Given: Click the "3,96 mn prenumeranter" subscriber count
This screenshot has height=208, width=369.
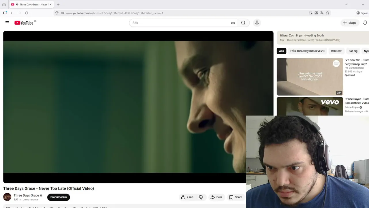Looking at the screenshot, I should pyautogui.click(x=26, y=200).
